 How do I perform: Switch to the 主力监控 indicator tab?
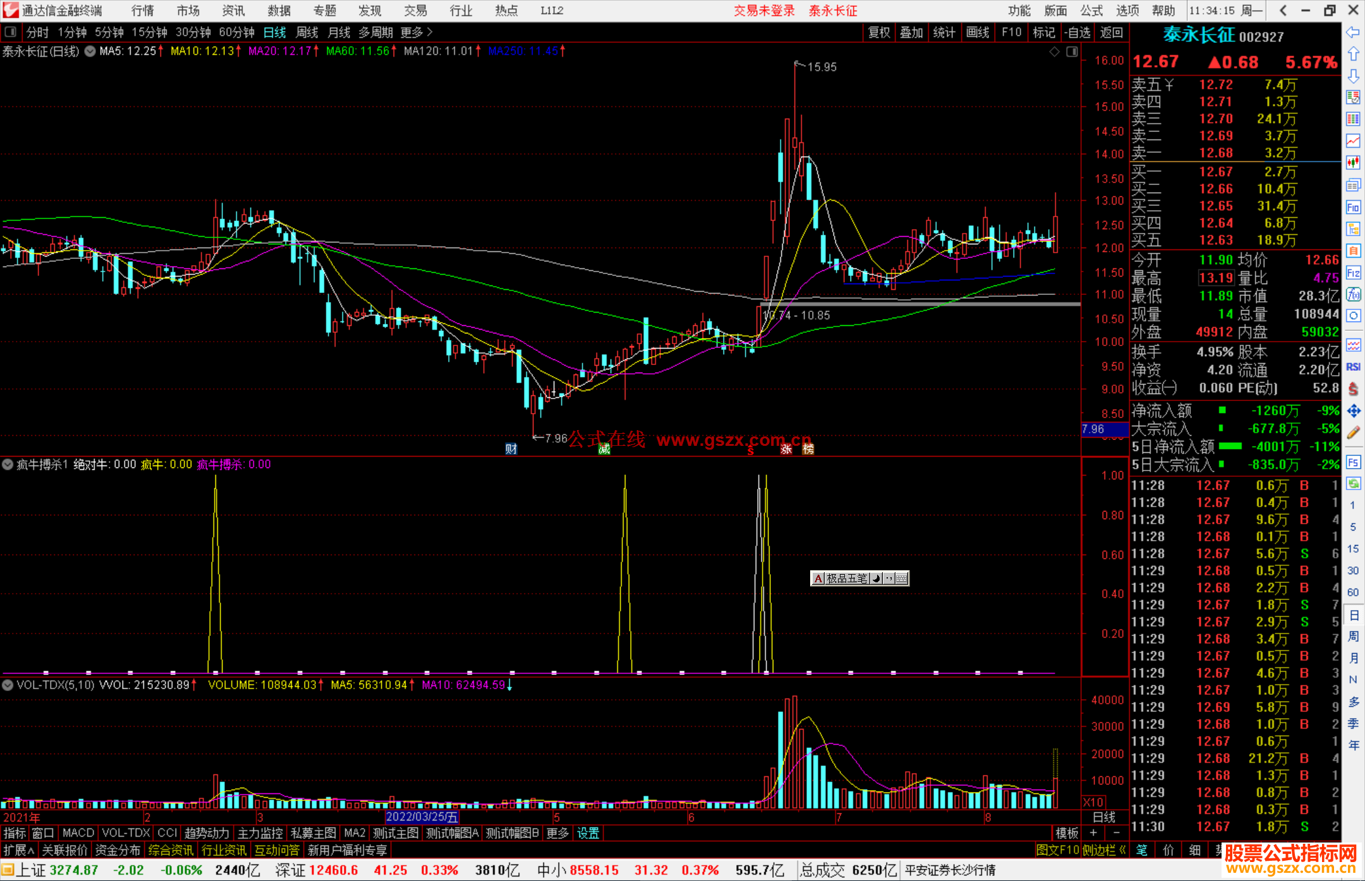tap(260, 833)
